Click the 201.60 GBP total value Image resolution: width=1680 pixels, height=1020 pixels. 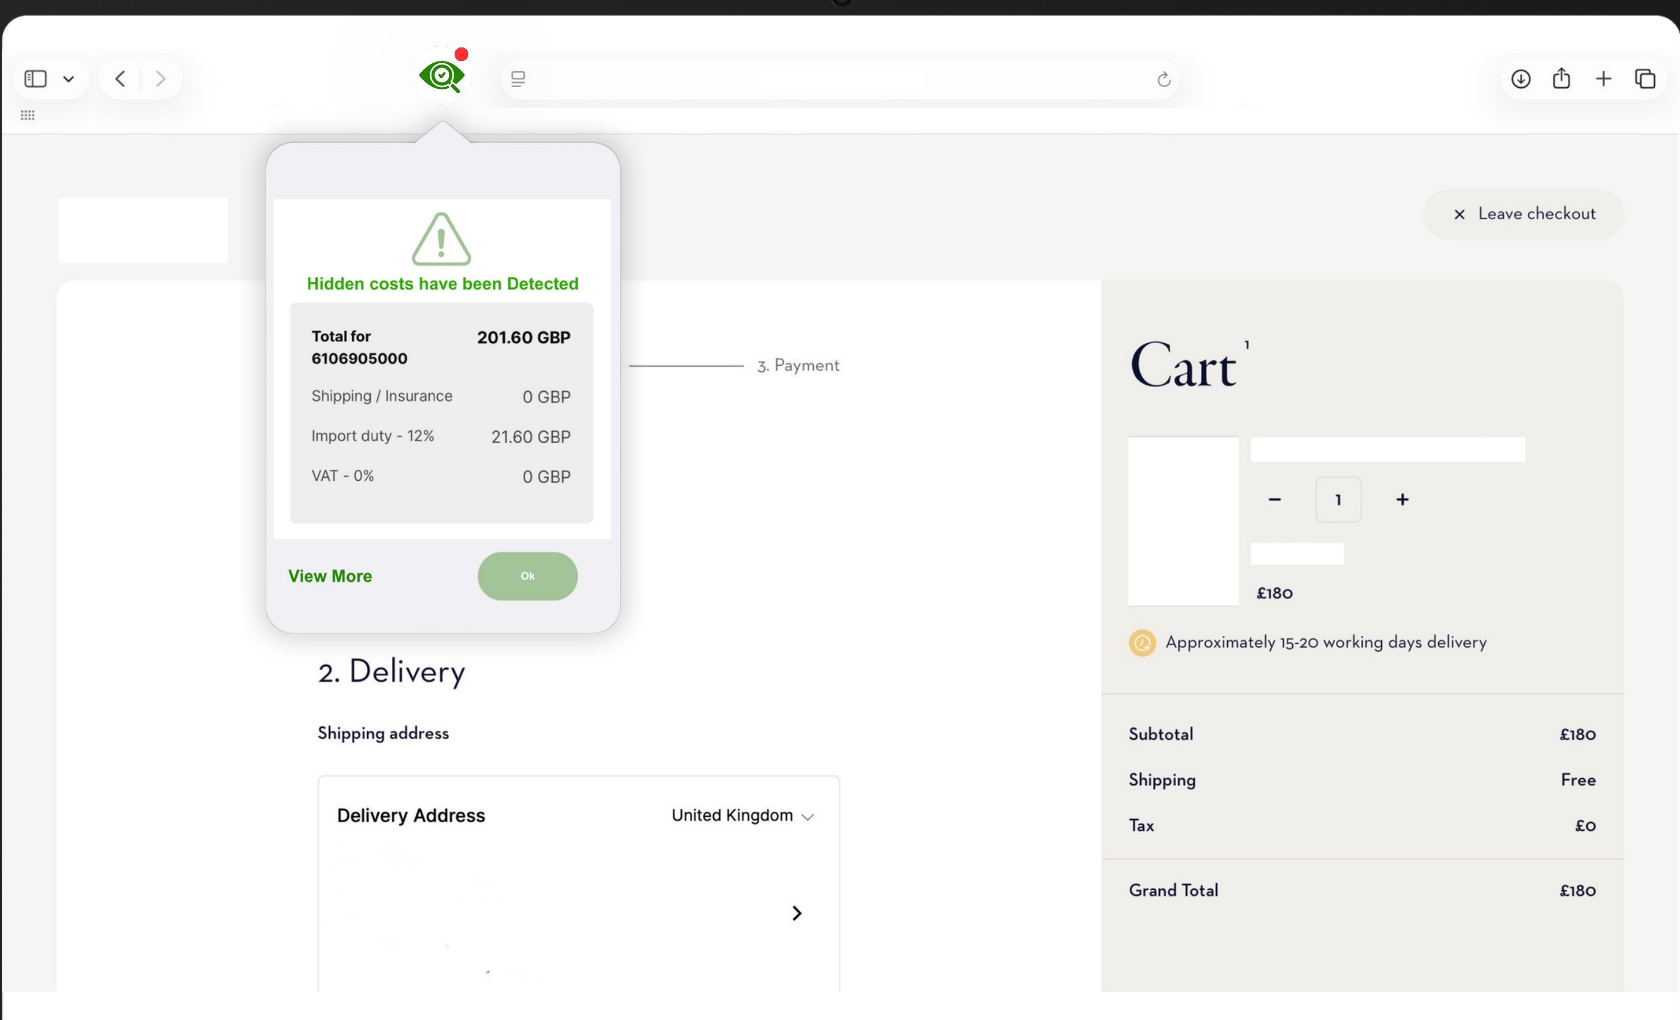pyautogui.click(x=523, y=338)
